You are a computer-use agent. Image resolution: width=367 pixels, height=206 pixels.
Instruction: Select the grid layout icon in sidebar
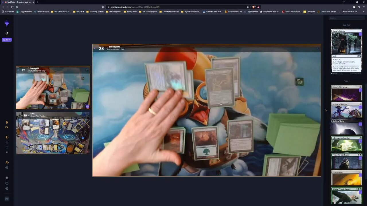click(x=7, y=142)
